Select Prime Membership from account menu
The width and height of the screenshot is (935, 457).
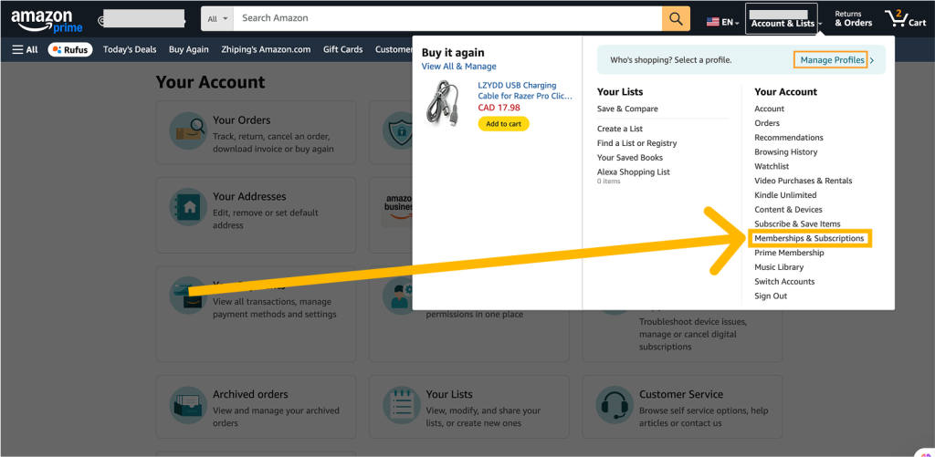789,253
